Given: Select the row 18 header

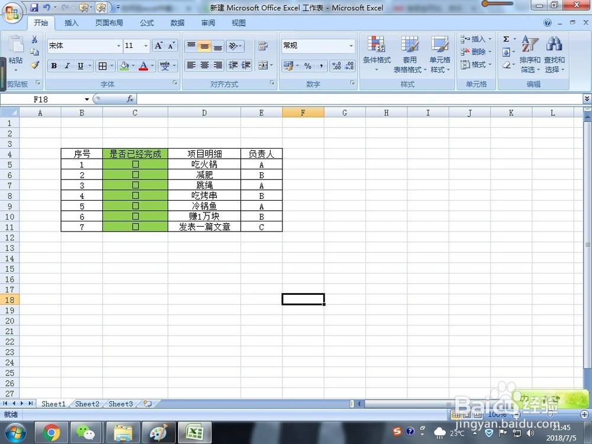Looking at the screenshot, I should tap(10, 300).
